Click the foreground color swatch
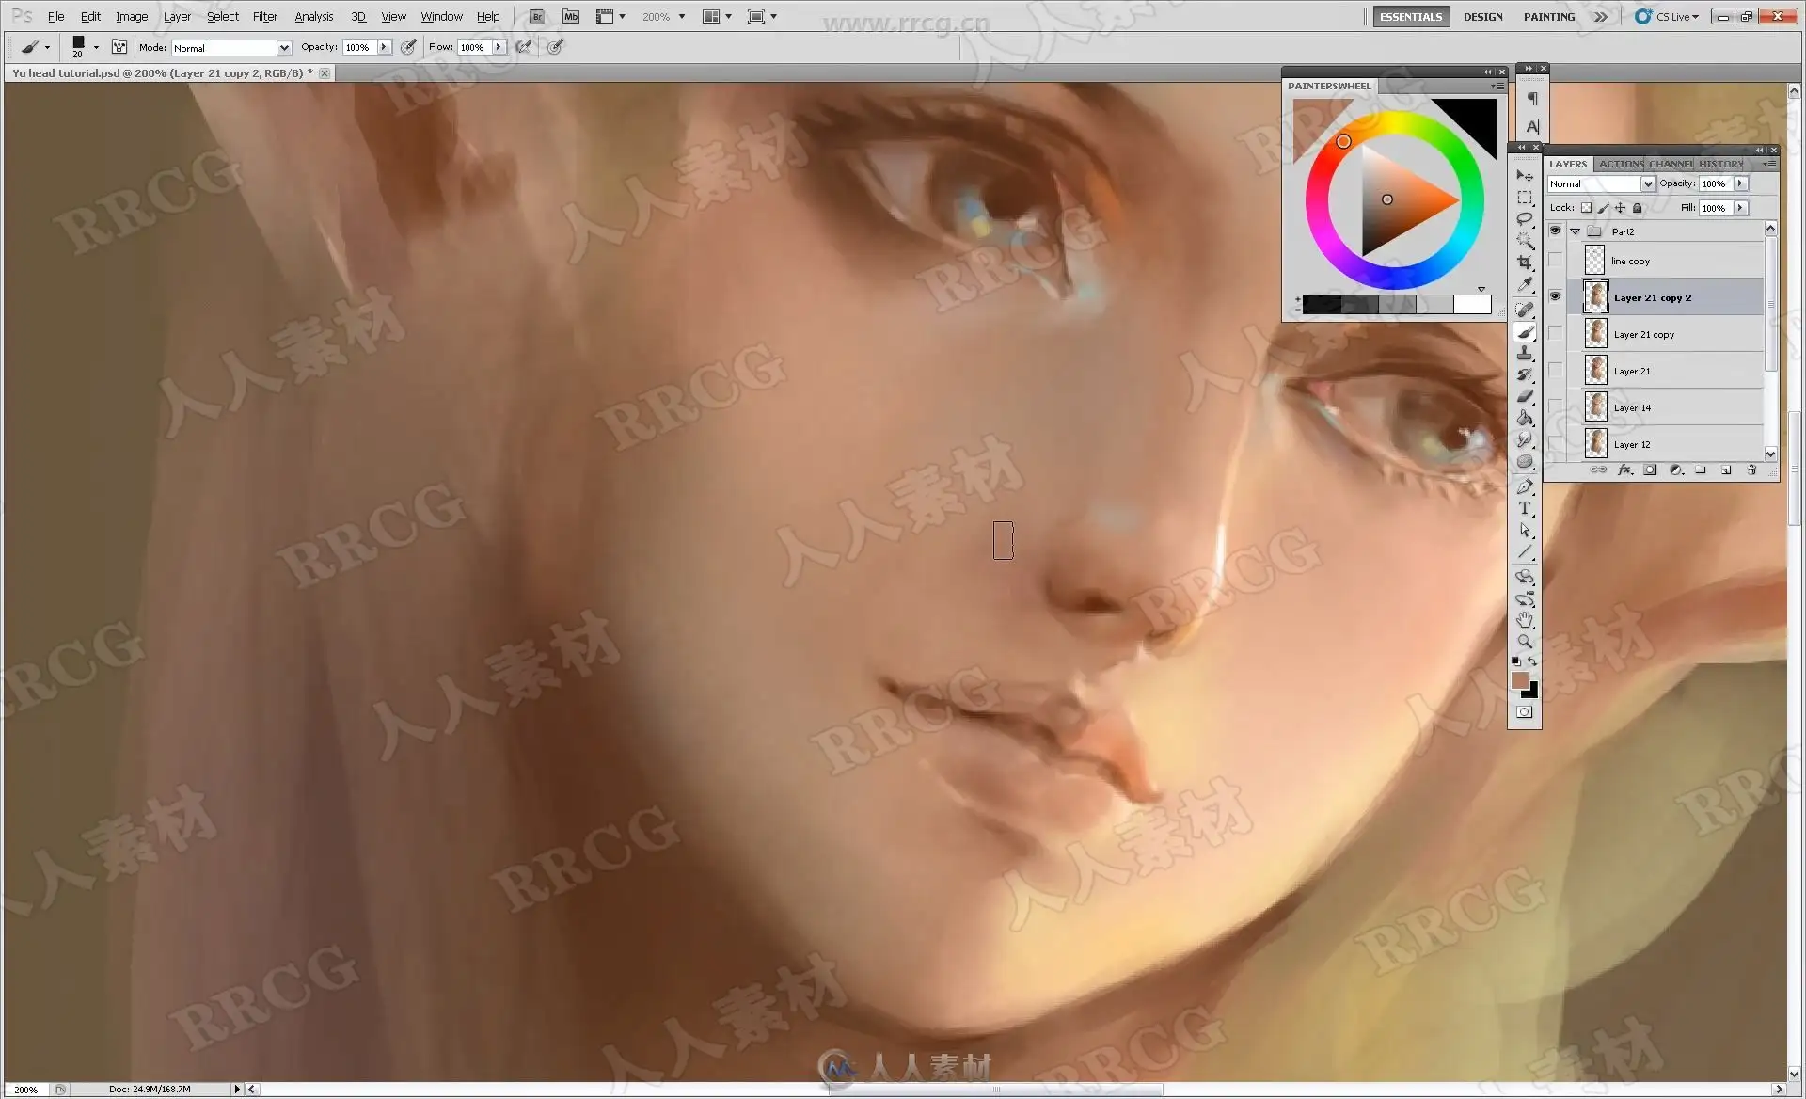Viewport: 1806px width, 1099px height. 1519,680
